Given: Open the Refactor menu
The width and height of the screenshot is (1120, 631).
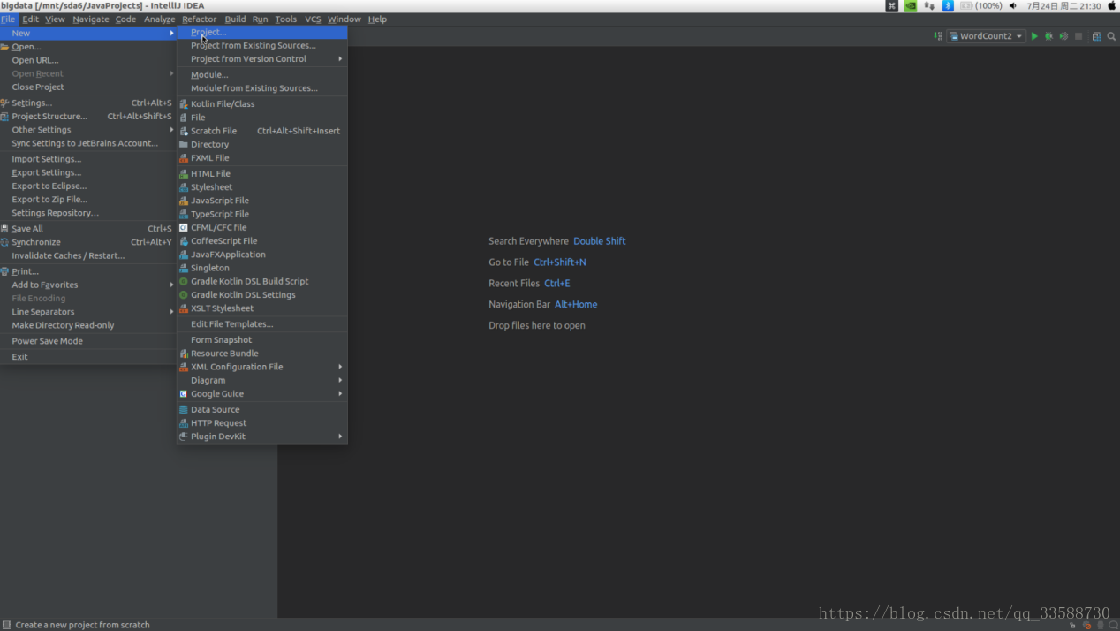Looking at the screenshot, I should (199, 19).
